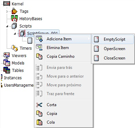Image resolution: width=135 pixels, height=128 pixels.
Task: Choose Corta from the context menu
Action: coord(63,105)
